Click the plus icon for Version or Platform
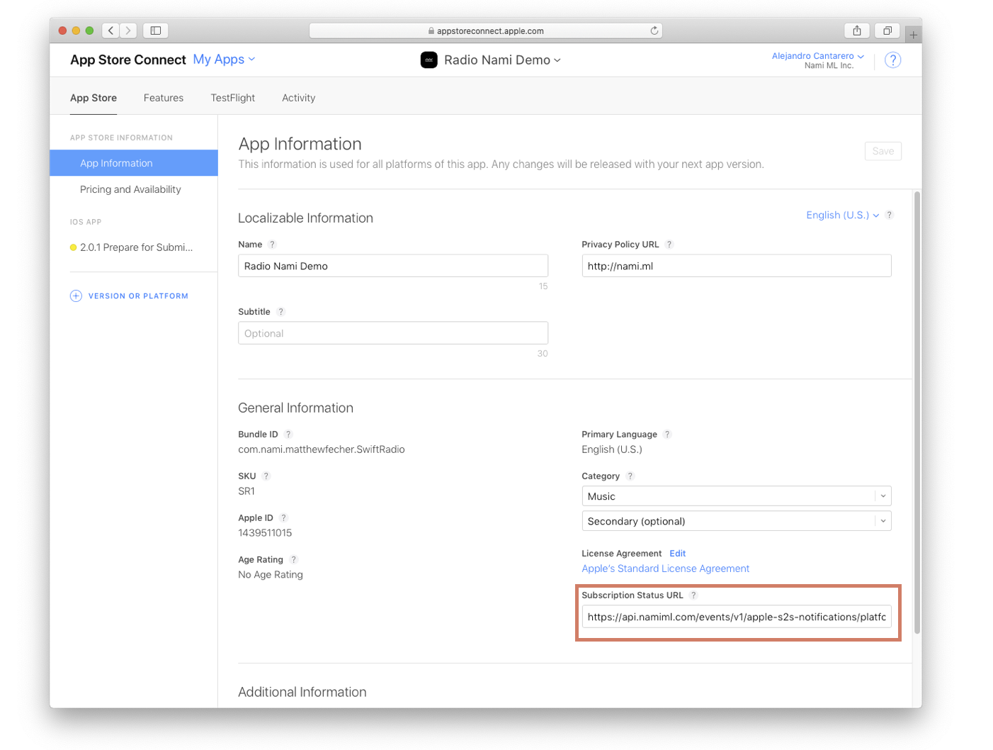 76,296
